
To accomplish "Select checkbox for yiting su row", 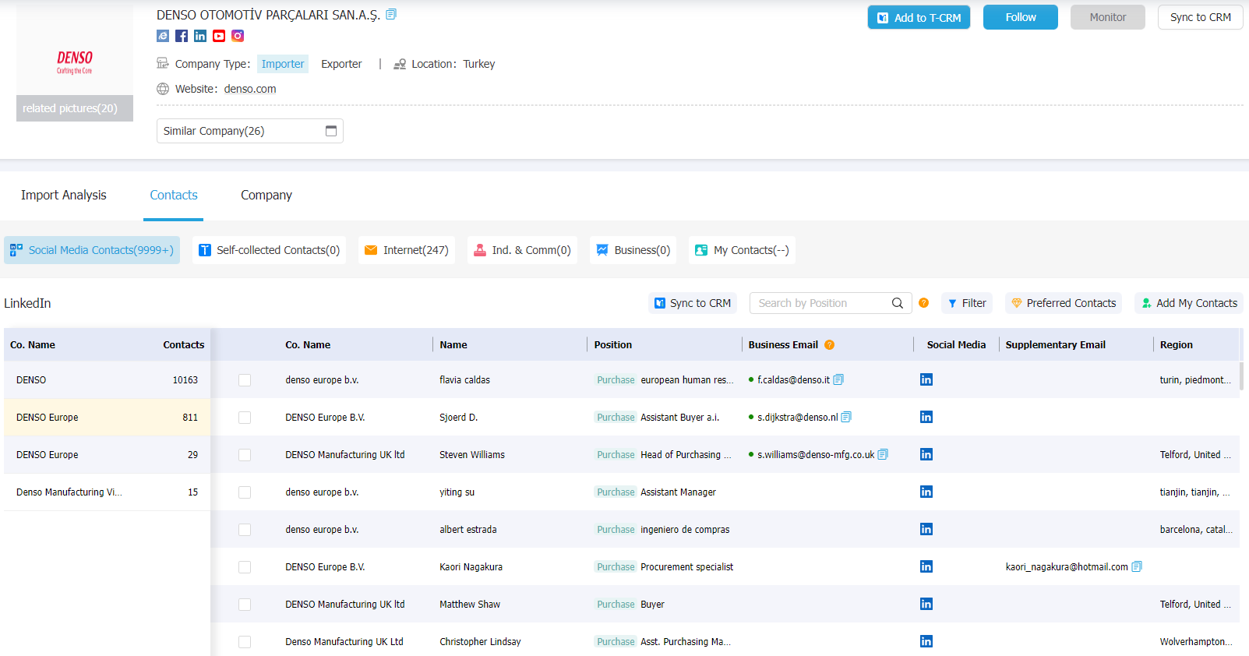I will (245, 492).
